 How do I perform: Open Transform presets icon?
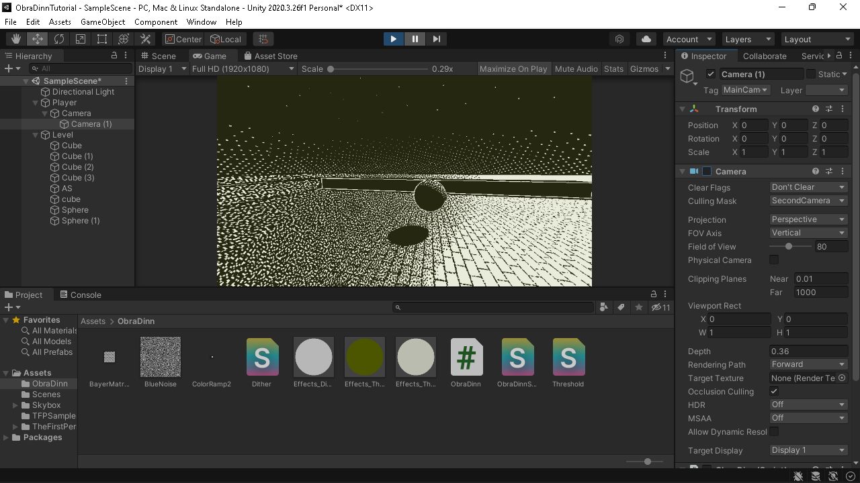(x=829, y=109)
